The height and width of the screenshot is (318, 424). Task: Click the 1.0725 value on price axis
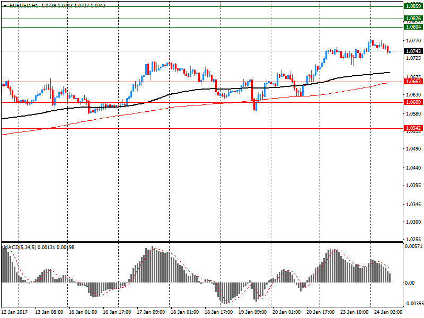click(413, 58)
